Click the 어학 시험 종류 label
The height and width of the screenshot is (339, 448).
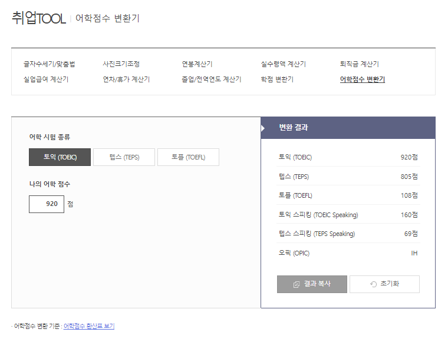[50, 137]
